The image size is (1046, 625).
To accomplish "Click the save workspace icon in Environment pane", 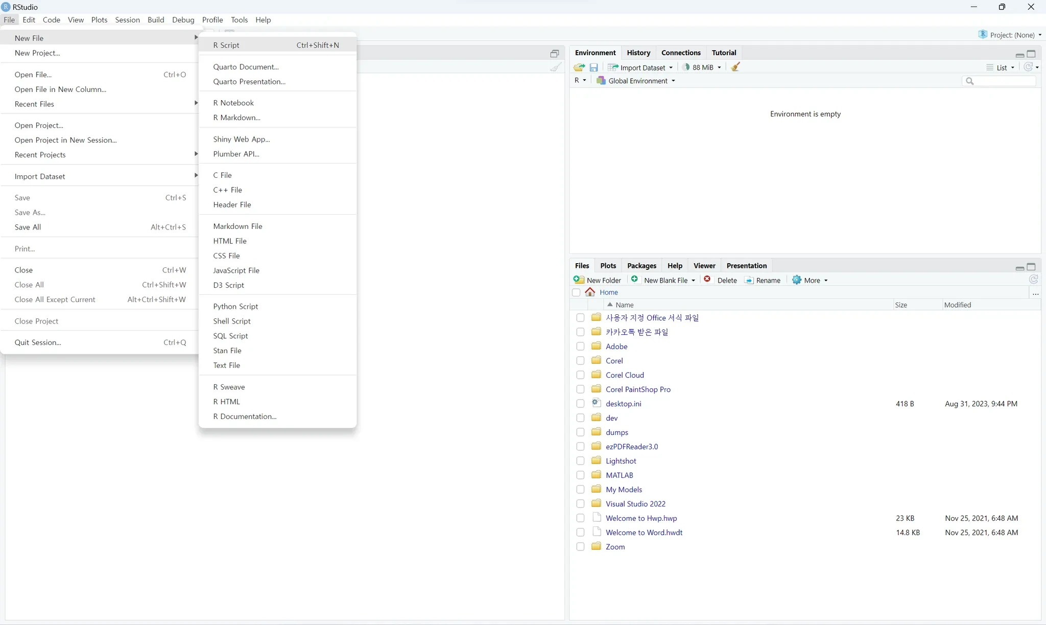I will point(593,67).
